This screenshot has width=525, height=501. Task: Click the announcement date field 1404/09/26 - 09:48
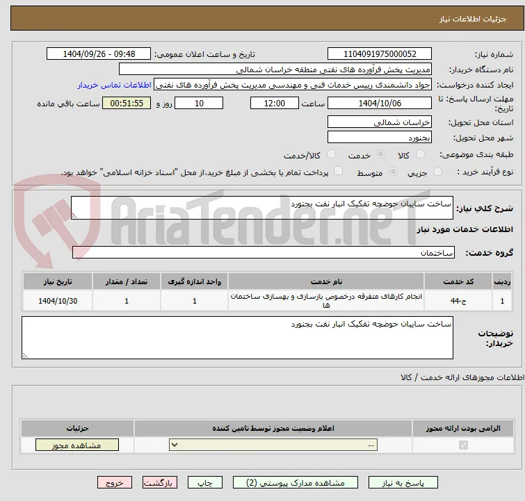pyautogui.click(x=99, y=54)
